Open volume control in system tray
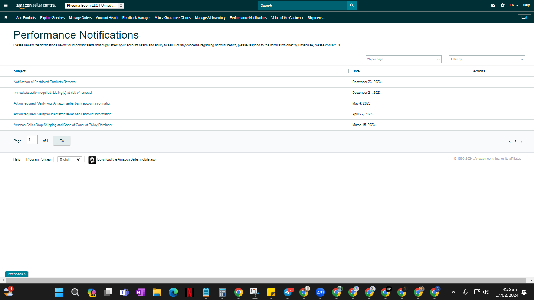Image resolution: width=534 pixels, height=300 pixels. (x=486, y=292)
